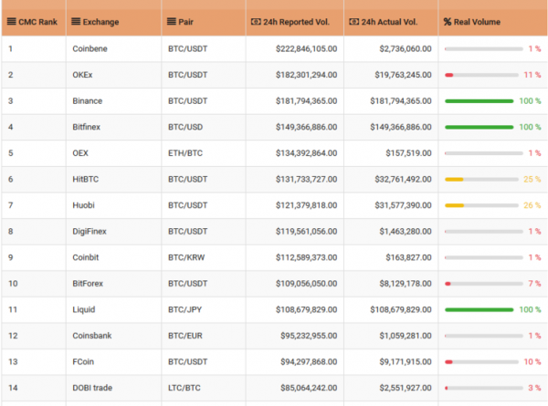Screen dimensions: 548x406
Task: Select the Coinbit exchange name
Action: coord(86,257)
